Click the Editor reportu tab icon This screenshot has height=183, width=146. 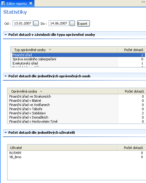tap(3, 4)
